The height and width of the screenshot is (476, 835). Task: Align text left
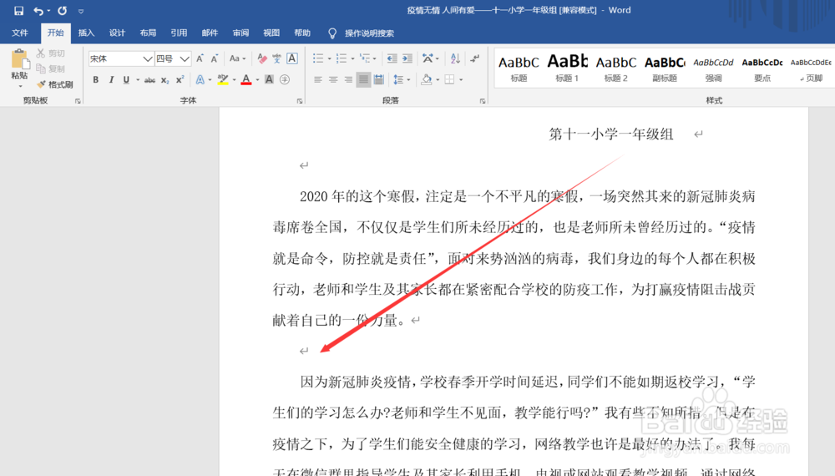(x=318, y=80)
